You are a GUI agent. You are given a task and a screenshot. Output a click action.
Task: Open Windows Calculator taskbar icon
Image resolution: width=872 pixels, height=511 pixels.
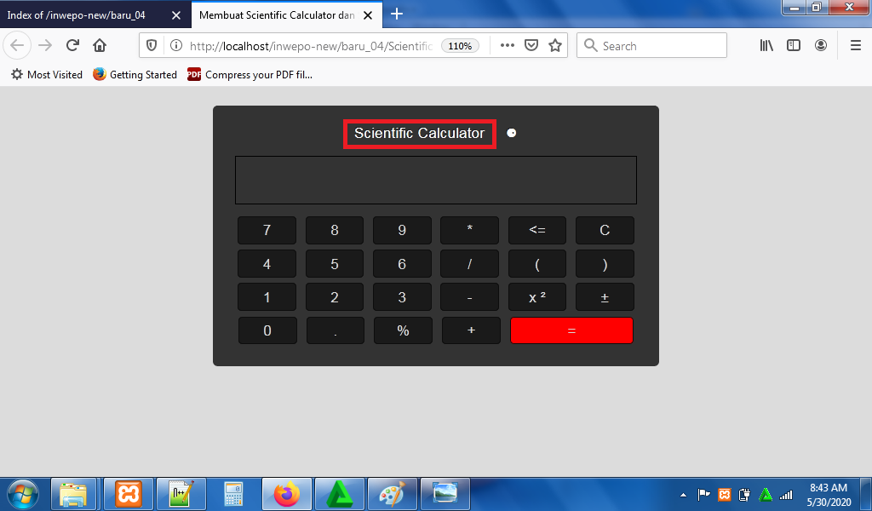233,494
